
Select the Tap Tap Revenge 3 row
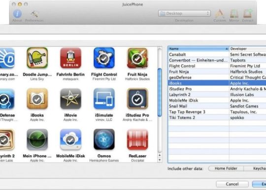coord(217,112)
